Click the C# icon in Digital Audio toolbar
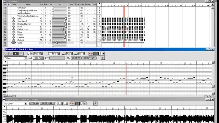Viewport: 219px width, 123px height. [72, 103]
